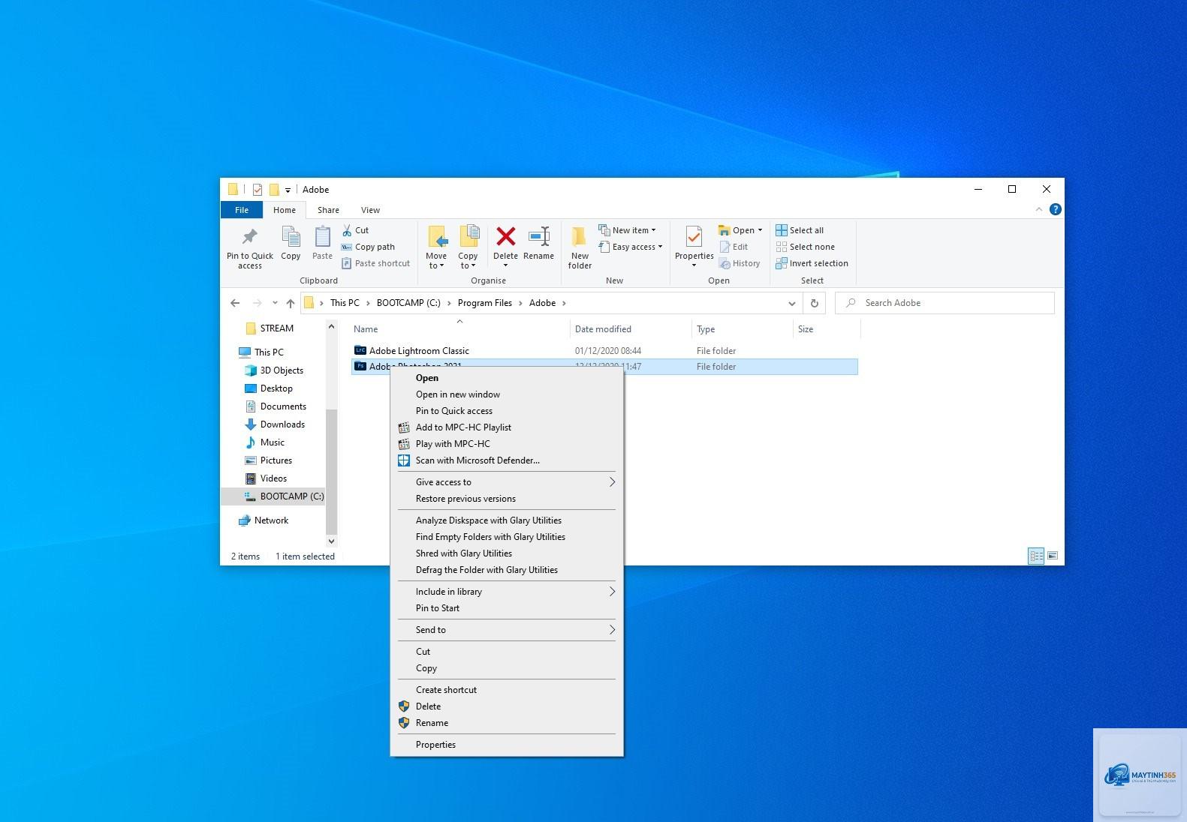
Task: Open address bar history dropdown
Action: pos(791,303)
